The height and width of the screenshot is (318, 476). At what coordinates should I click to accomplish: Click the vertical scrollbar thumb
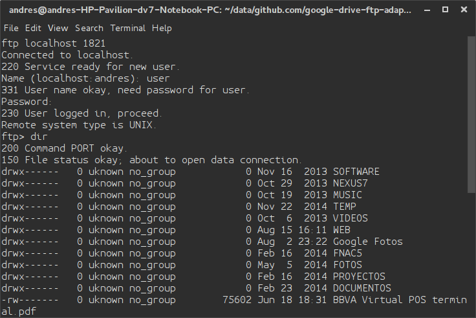[471, 114]
